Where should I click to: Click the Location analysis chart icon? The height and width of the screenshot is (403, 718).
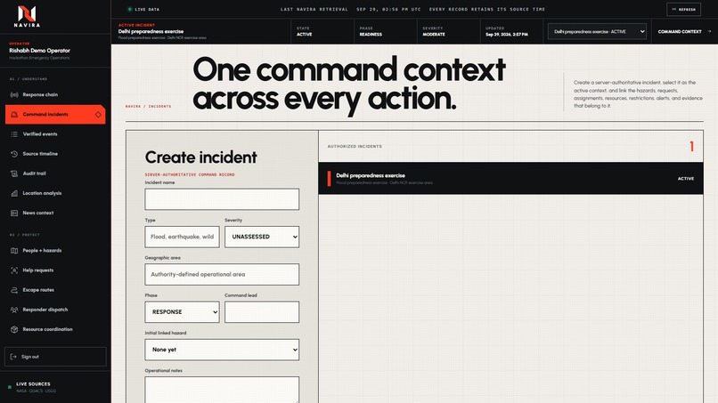[x=14, y=193]
